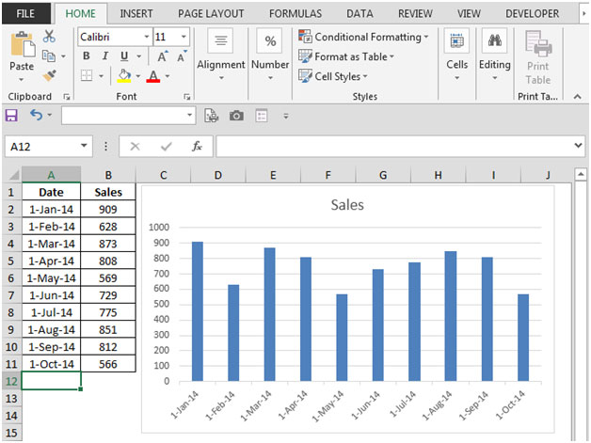Click the Paste clipboard icon

pos(23,44)
